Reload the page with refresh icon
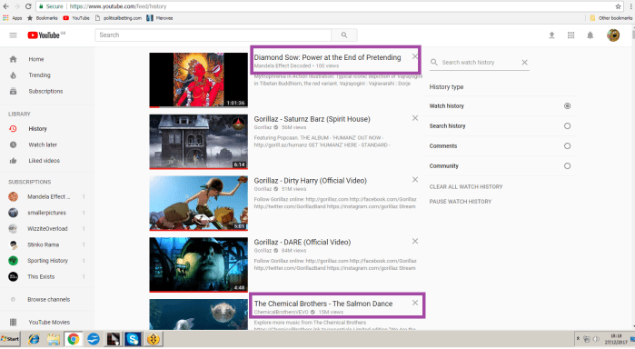Viewport: 635px width, 349px height. (x=28, y=6)
